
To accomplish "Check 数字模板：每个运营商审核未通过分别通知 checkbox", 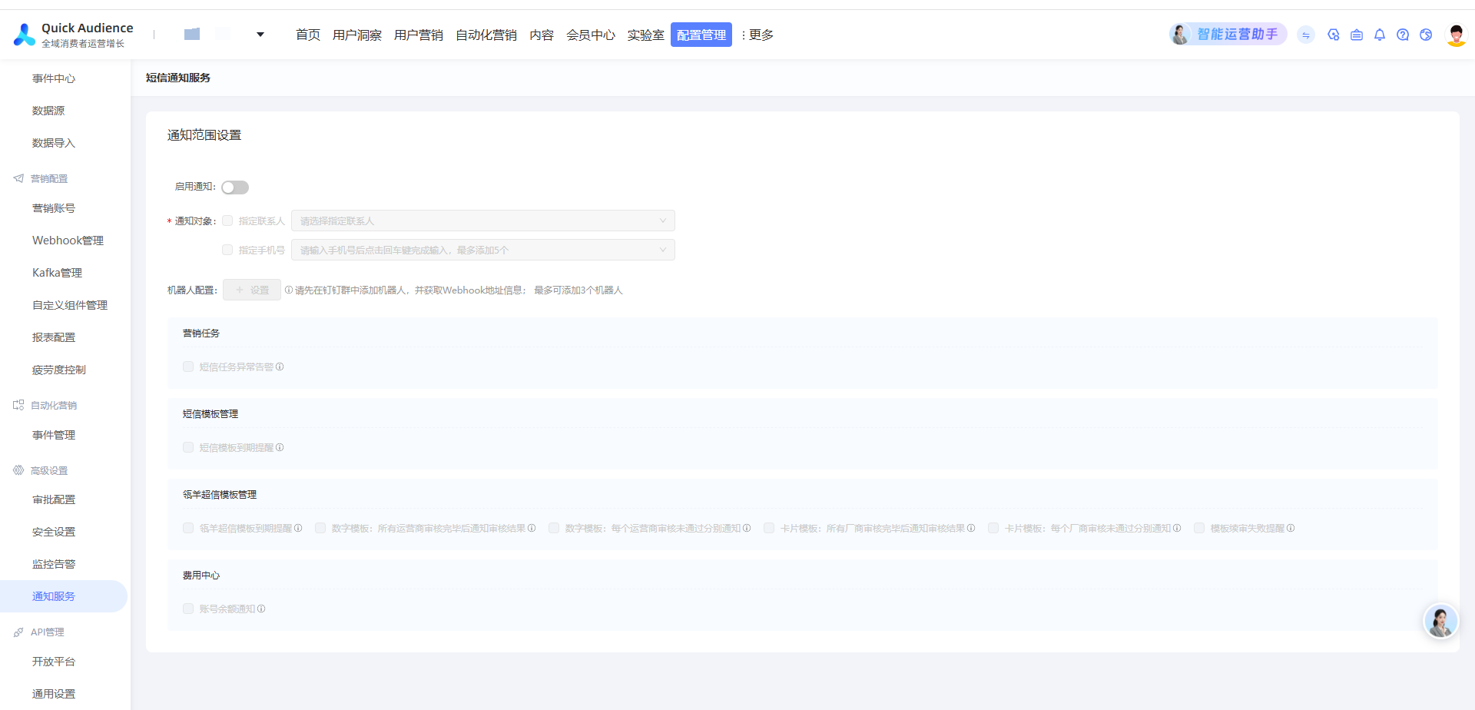I will click(x=554, y=529).
